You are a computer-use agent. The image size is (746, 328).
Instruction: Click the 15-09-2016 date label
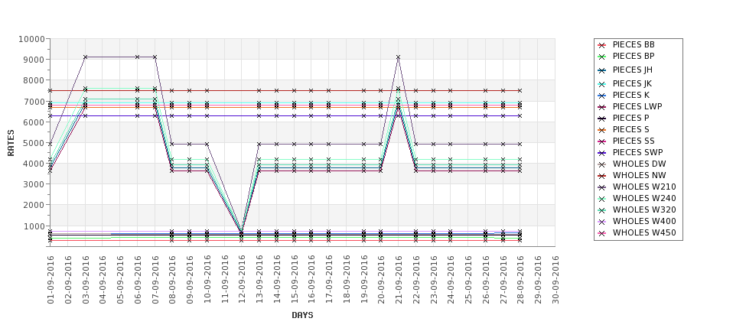click(294, 280)
